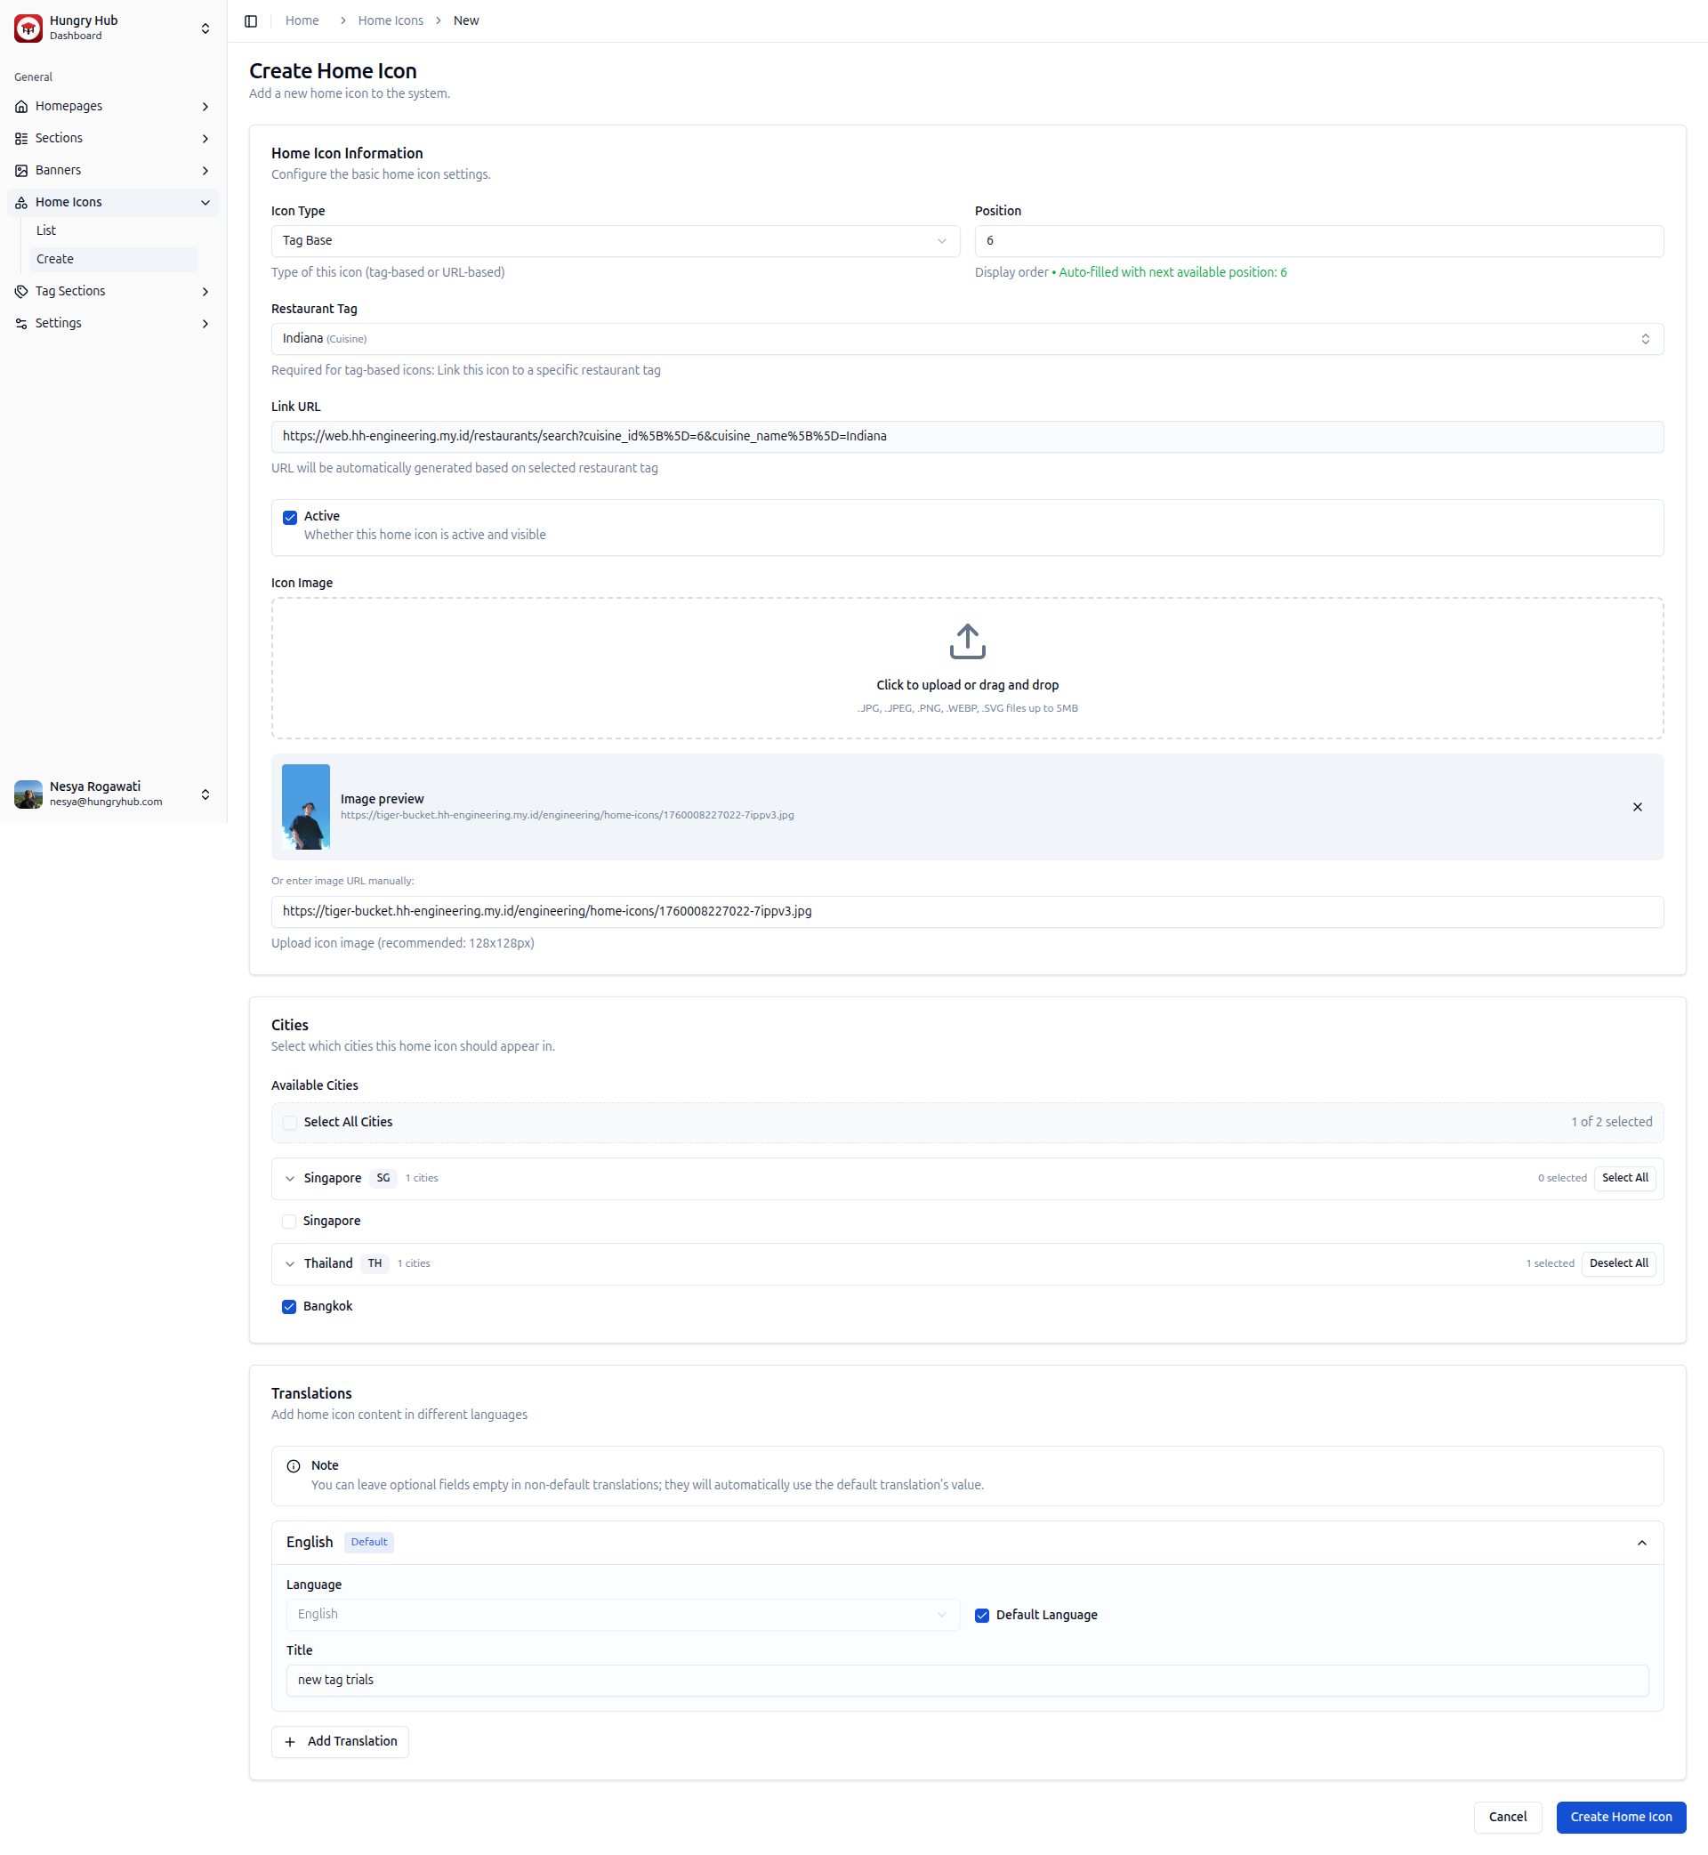The image size is (1708, 1855).
Task: Click the Hungry Hub logo icon
Action: tap(28, 28)
